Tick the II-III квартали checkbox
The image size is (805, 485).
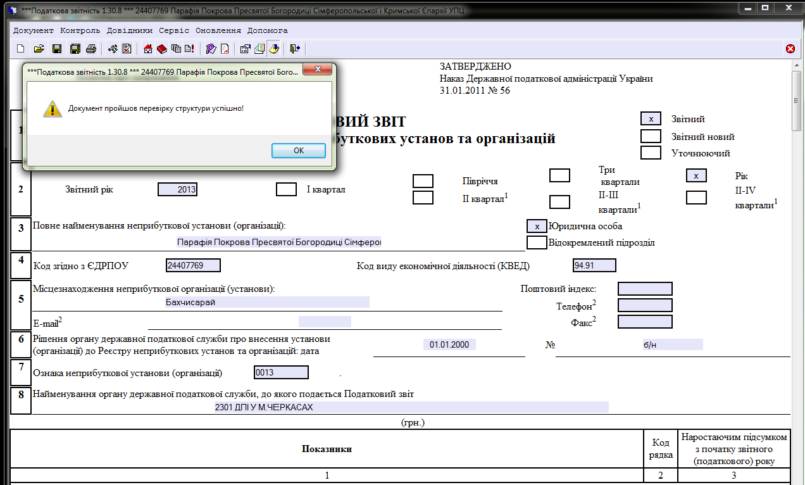point(559,202)
